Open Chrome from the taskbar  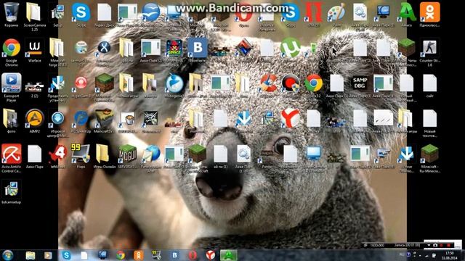pyautogui.click(x=121, y=255)
